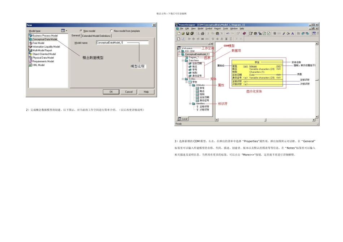Select Multi-Model Report entry
The image size is (343, 242).
point(40,50)
